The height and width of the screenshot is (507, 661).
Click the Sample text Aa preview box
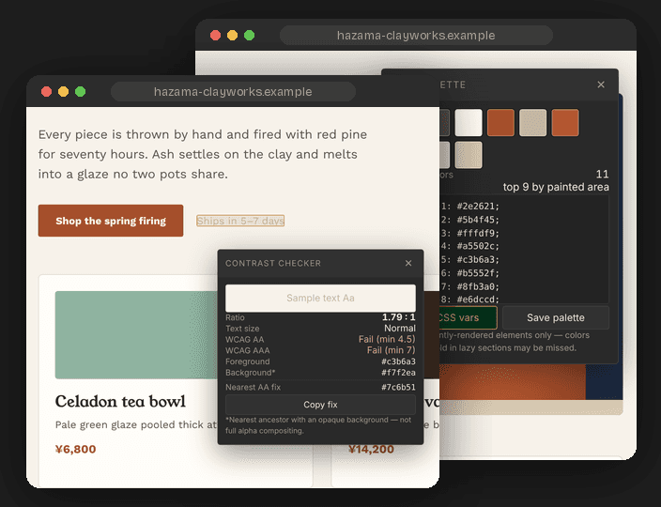tap(320, 298)
